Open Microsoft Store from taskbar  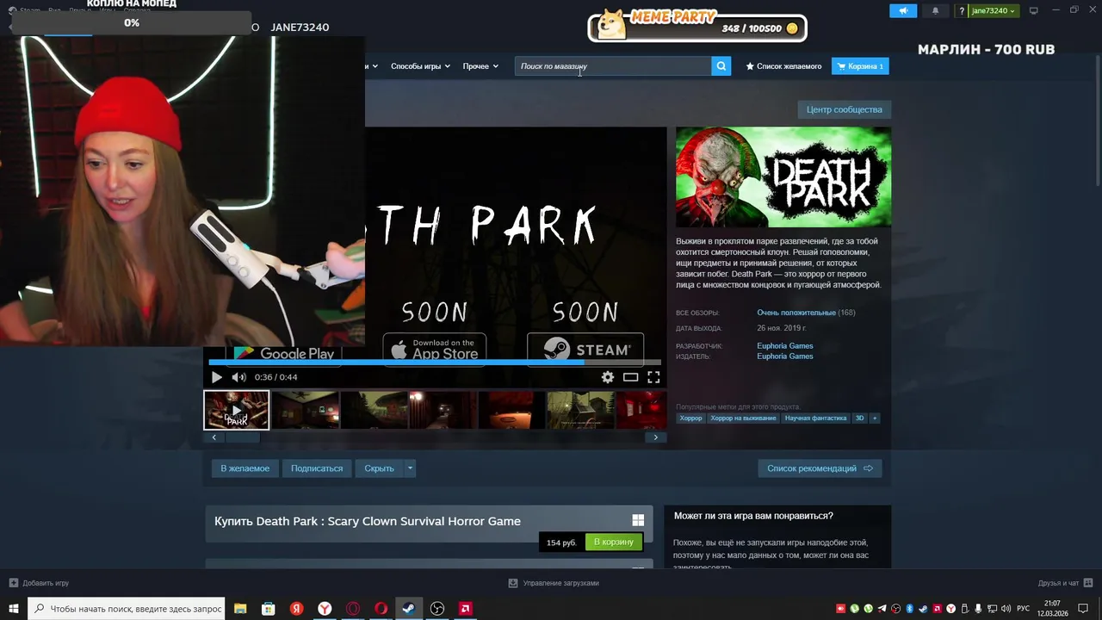[x=269, y=609]
